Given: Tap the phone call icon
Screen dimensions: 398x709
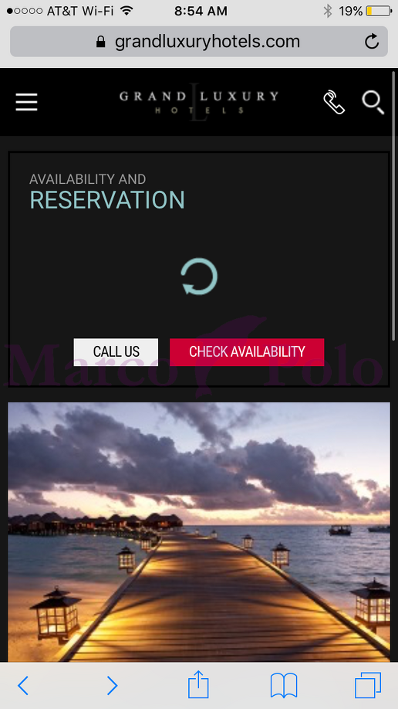Looking at the screenshot, I should [x=334, y=102].
